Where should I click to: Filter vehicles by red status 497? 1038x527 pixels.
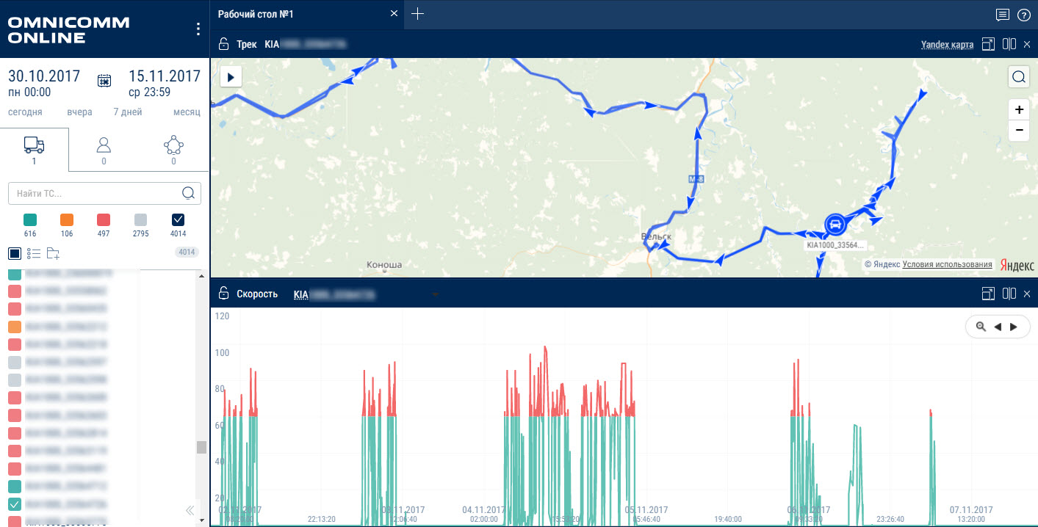tap(104, 219)
